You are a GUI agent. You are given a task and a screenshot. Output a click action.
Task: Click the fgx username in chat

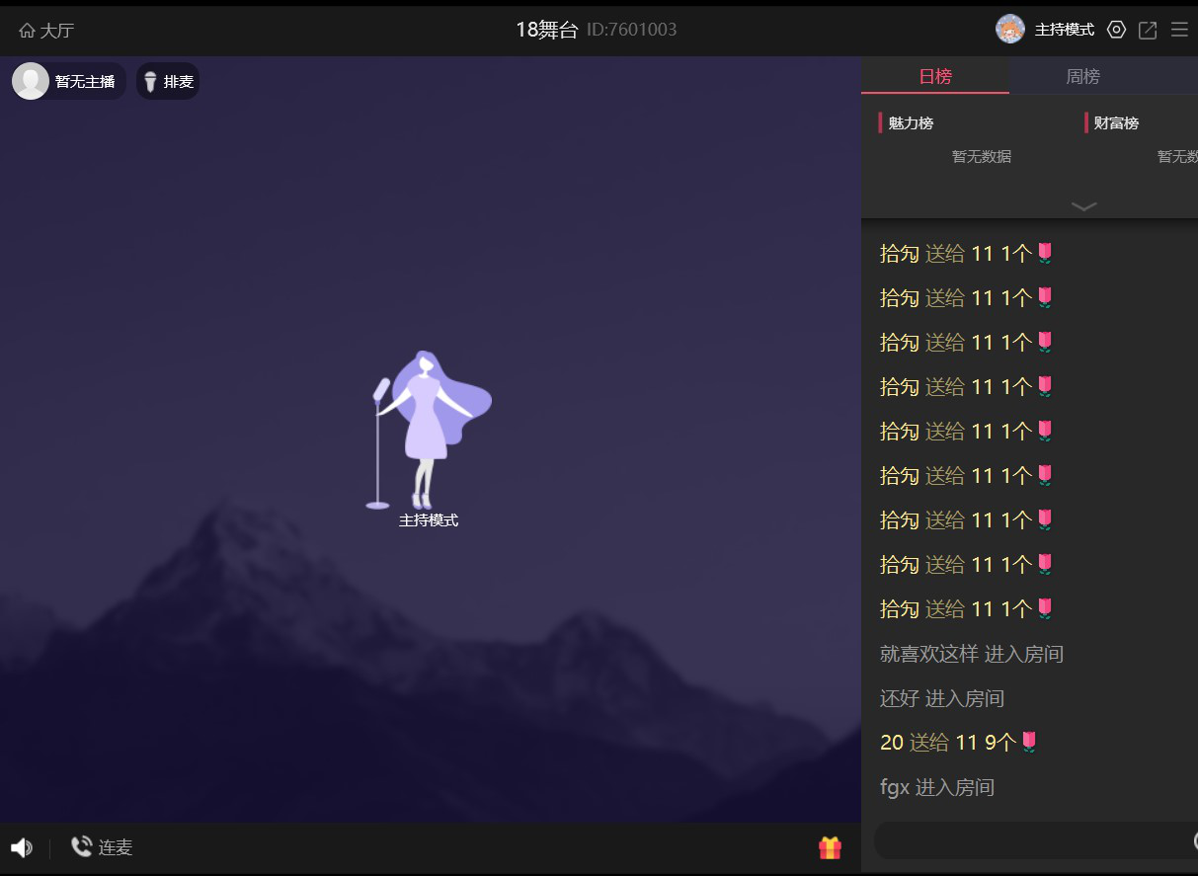click(894, 787)
